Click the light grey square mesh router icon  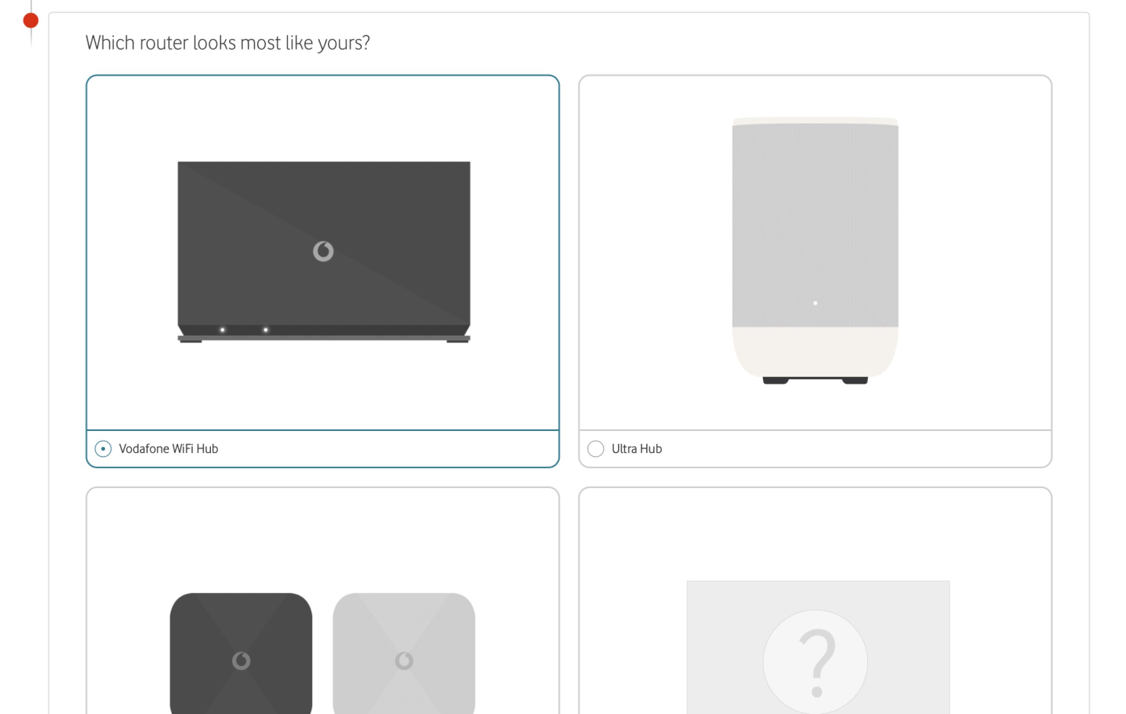404,653
